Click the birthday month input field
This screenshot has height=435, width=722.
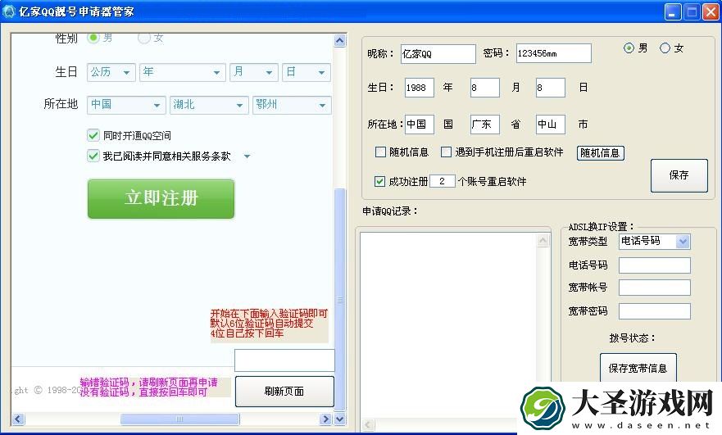(484, 88)
